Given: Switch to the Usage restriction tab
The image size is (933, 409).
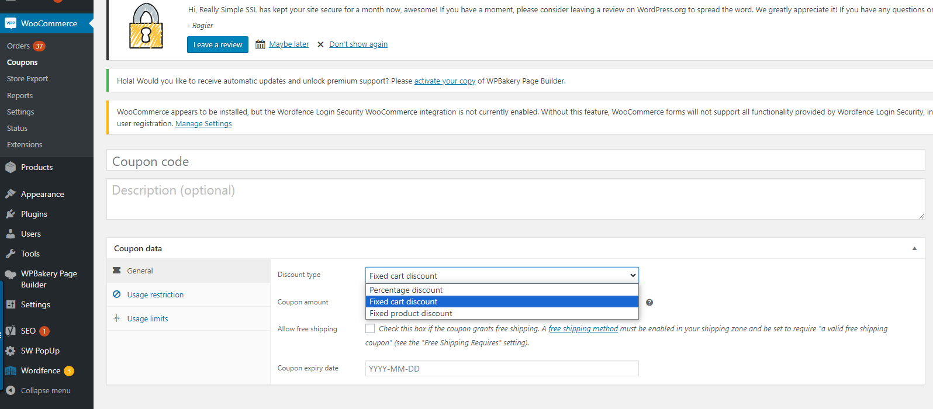Looking at the screenshot, I should click(189, 294).
